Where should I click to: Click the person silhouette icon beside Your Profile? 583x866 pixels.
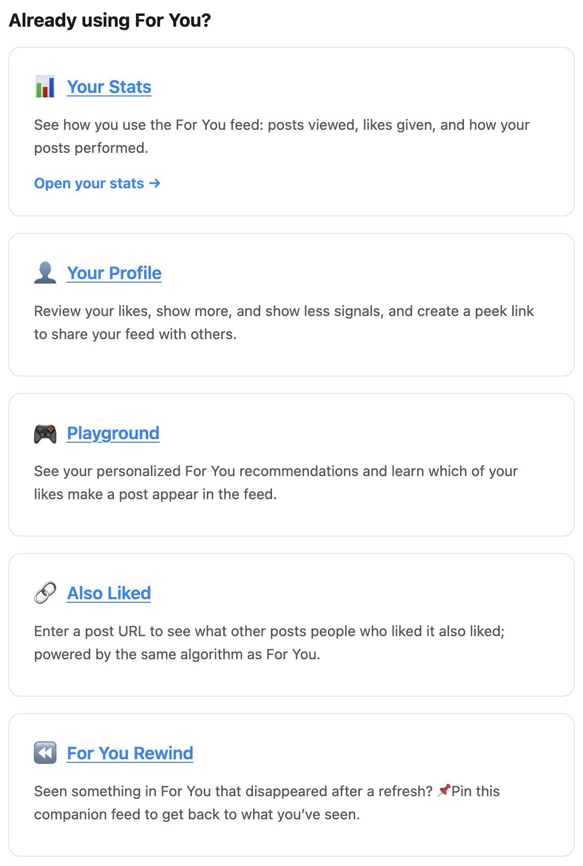pos(45,273)
